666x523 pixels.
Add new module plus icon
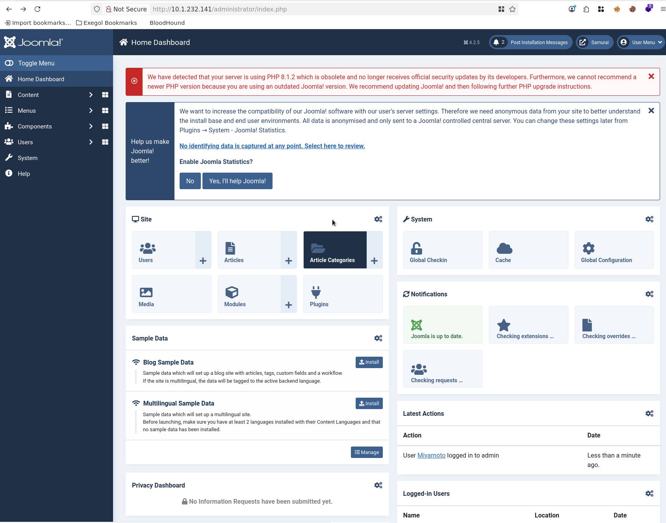(289, 294)
